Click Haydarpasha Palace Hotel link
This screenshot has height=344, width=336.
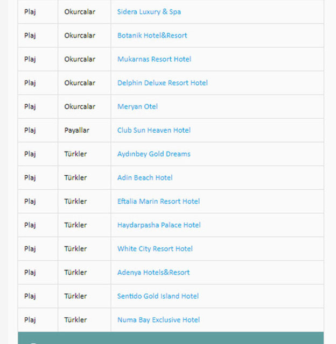pos(159,225)
